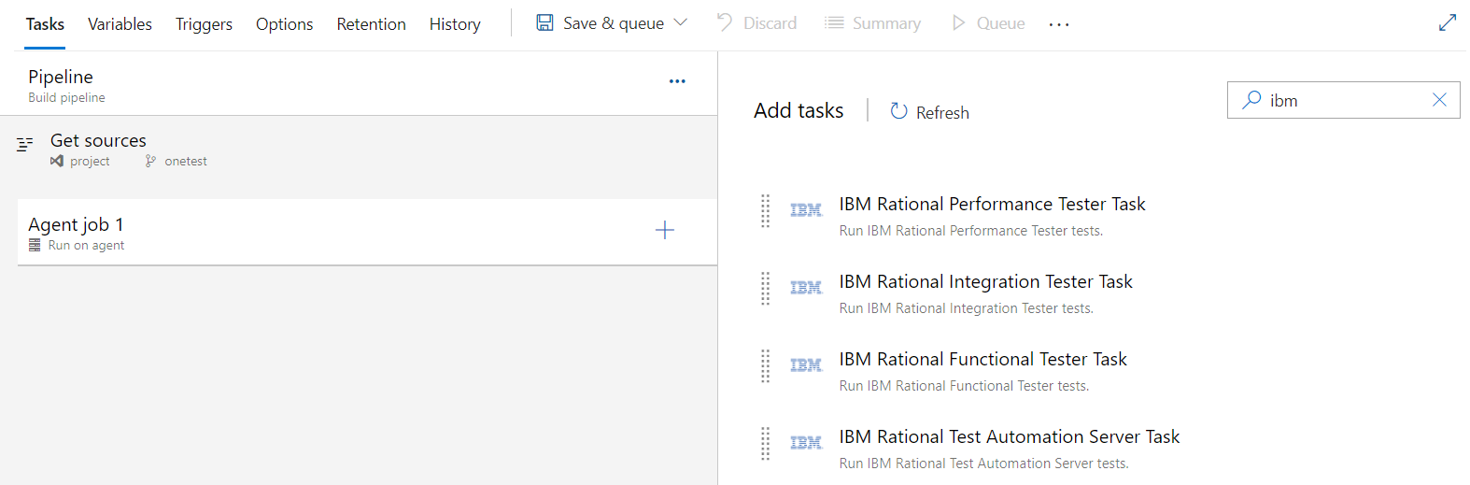Click the Save & queue floppy disk icon
Screen dimensions: 1470x485
pyautogui.click(x=544, y=22)
